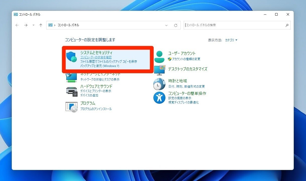This screenshot has height=181, width=306.
Task: Click the プログラム disc icon
Action: (72, 107)
